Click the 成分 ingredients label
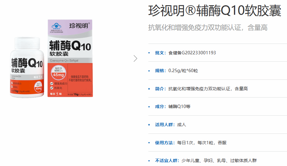Image resolution: width=287 pixels, height=166 pixels. coord(161,106)
